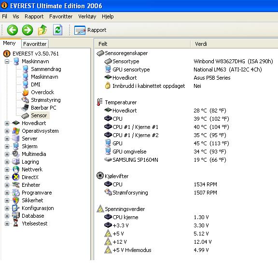Collapse the Maskinnavn tree node
The height and width of the screenshot is (265, 278).
point(7,62)
